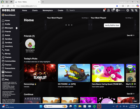Open Spotify from the taskbar

(94, 106)
